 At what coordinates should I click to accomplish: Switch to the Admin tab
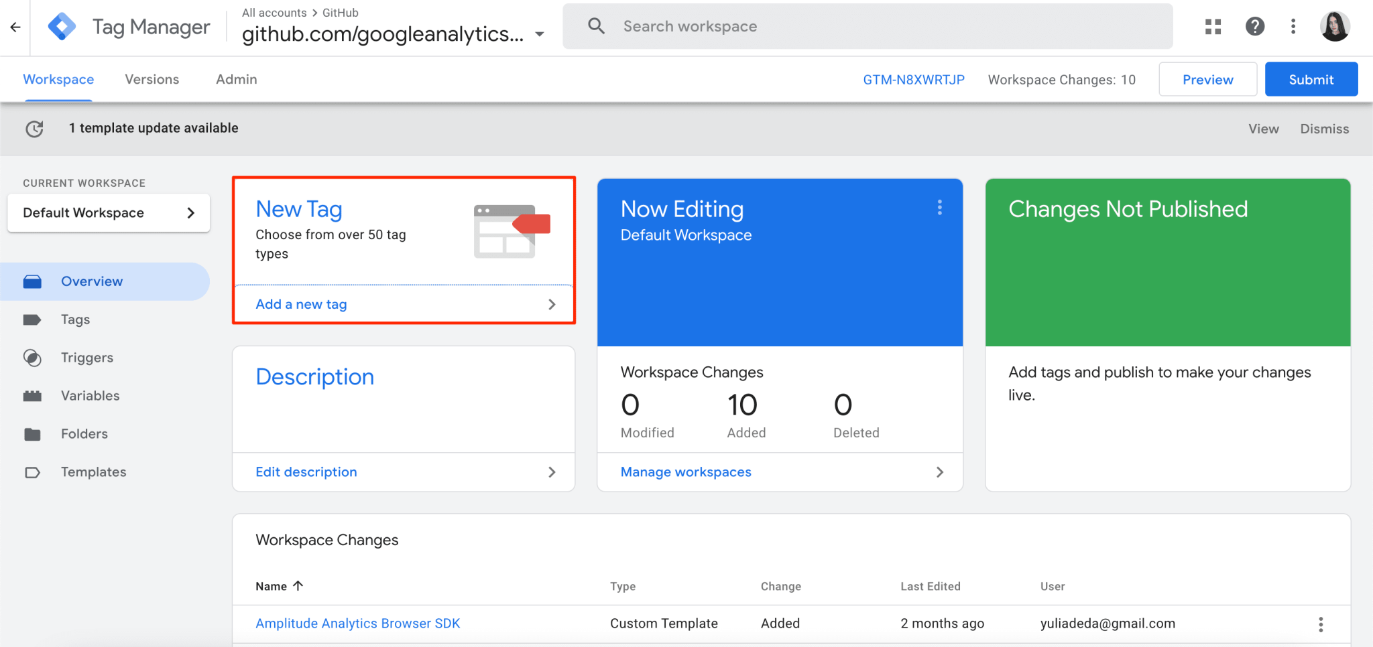click(236, 79)
